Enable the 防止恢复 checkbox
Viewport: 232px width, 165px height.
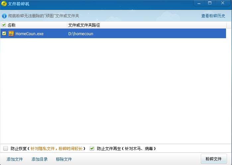point(6,148)
